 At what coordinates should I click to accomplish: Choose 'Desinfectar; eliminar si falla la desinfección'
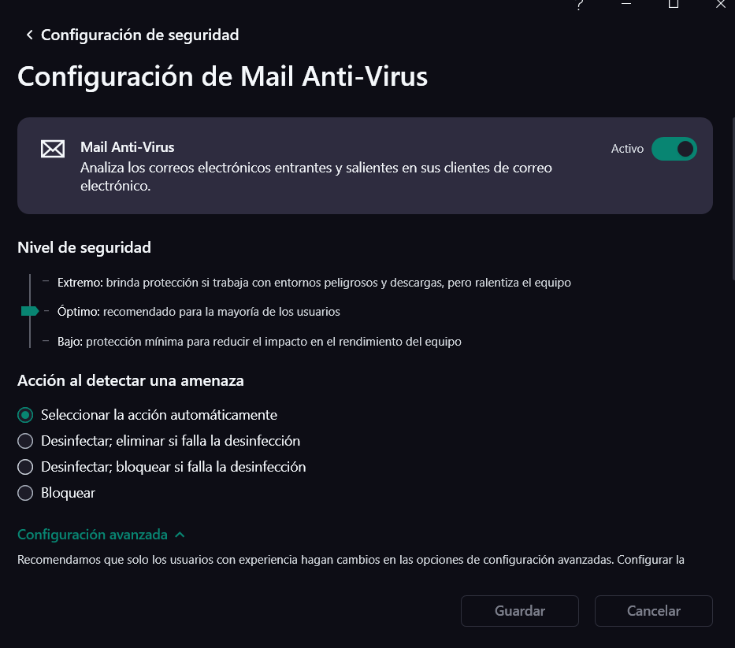(x=25, y=441)
